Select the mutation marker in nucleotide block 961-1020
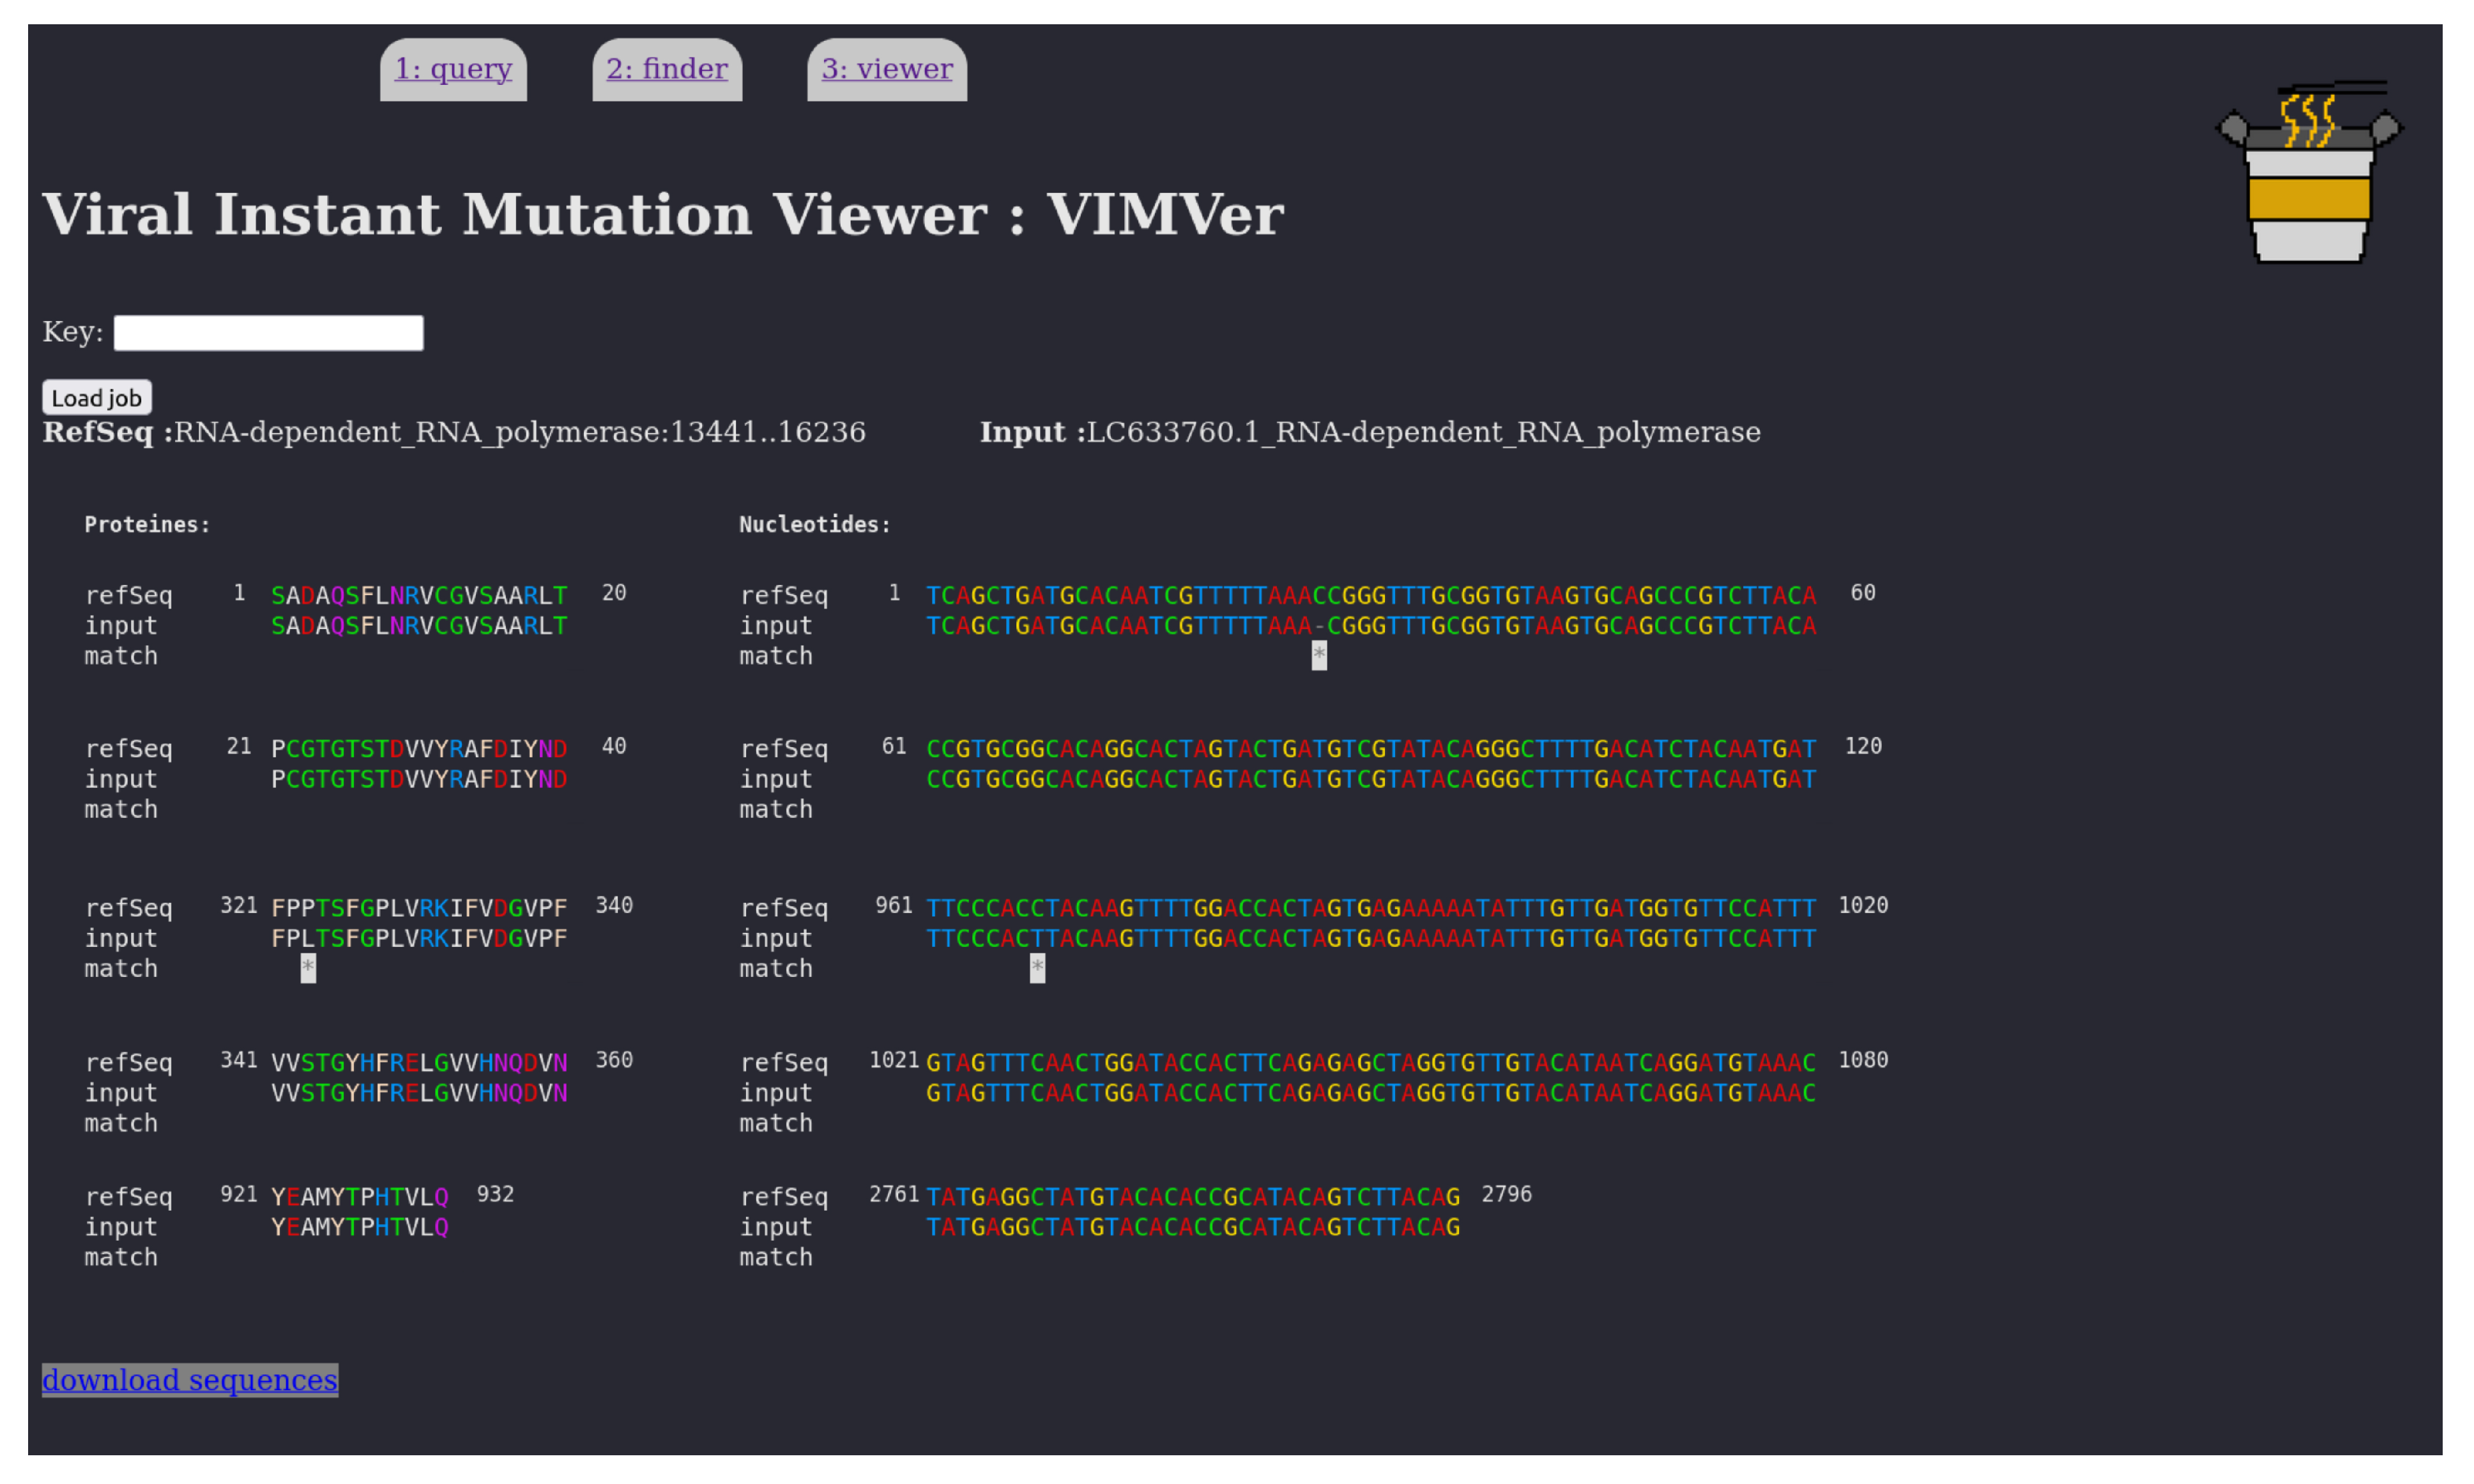Screen dimensions: 2474x1484 click(x=1037, y=967)
